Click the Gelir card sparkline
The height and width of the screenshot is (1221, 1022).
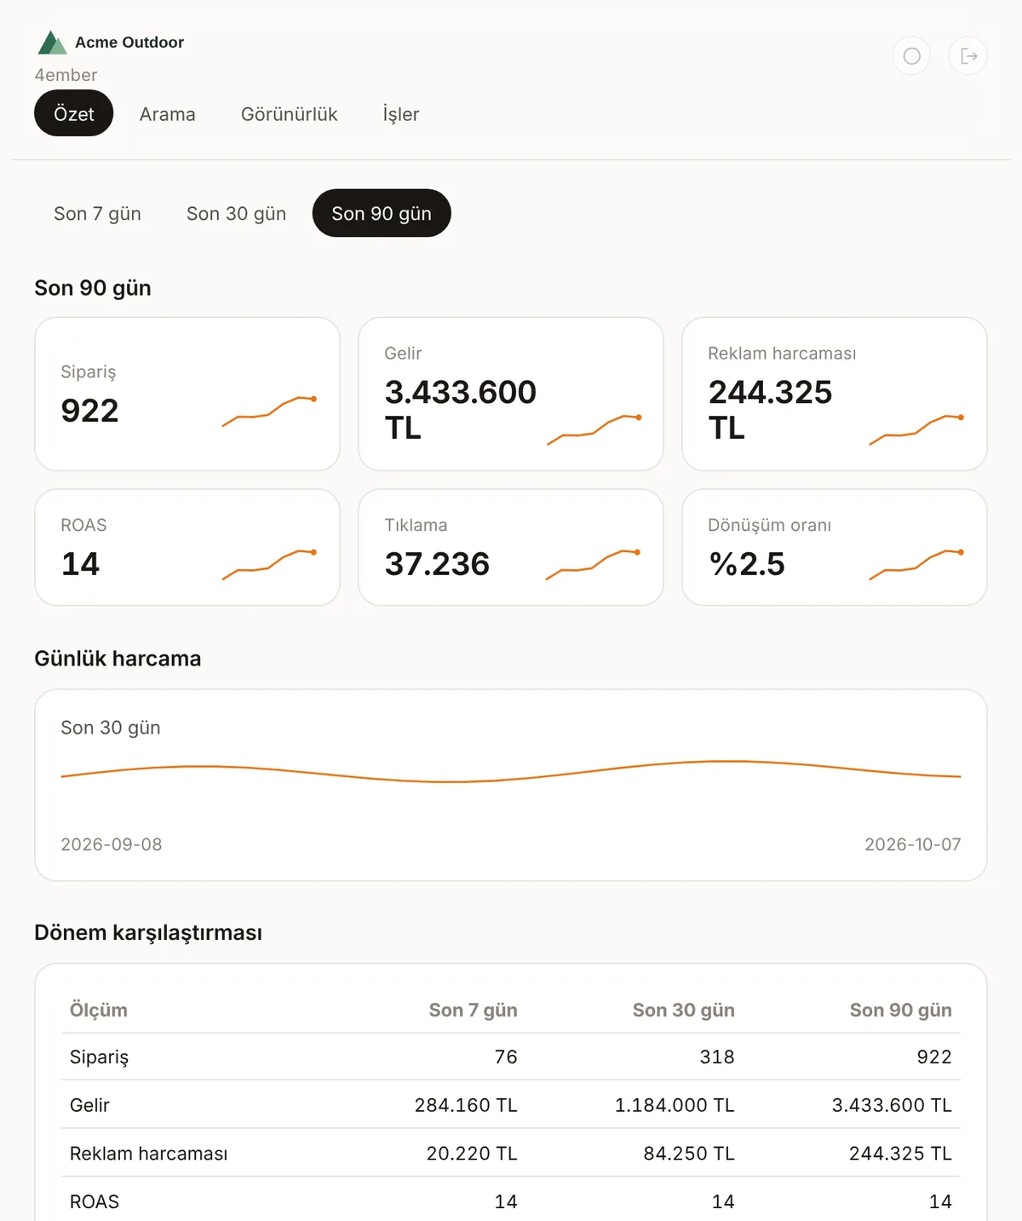(594, 429)
